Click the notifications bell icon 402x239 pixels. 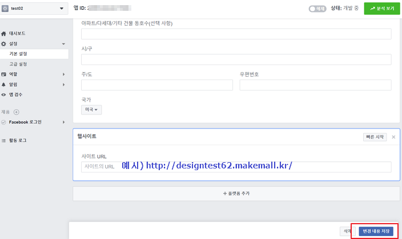click(x=3, y=84)
